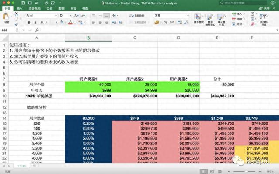Open the 插入 ribbon tab
The height and width of the screenshot is (174, 279).
pyautogui.click(x=20, y=8)
